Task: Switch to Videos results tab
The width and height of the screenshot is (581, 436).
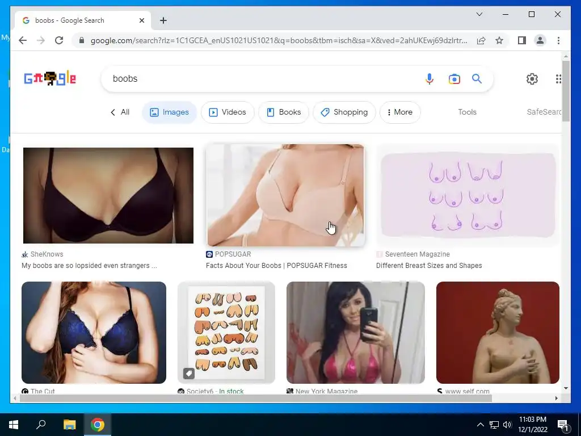Action: [x=228, y=112]
